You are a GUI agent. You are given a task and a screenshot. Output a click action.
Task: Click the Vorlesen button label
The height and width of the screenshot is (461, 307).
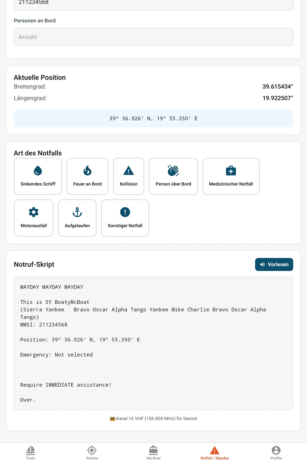tap(278, 264)
